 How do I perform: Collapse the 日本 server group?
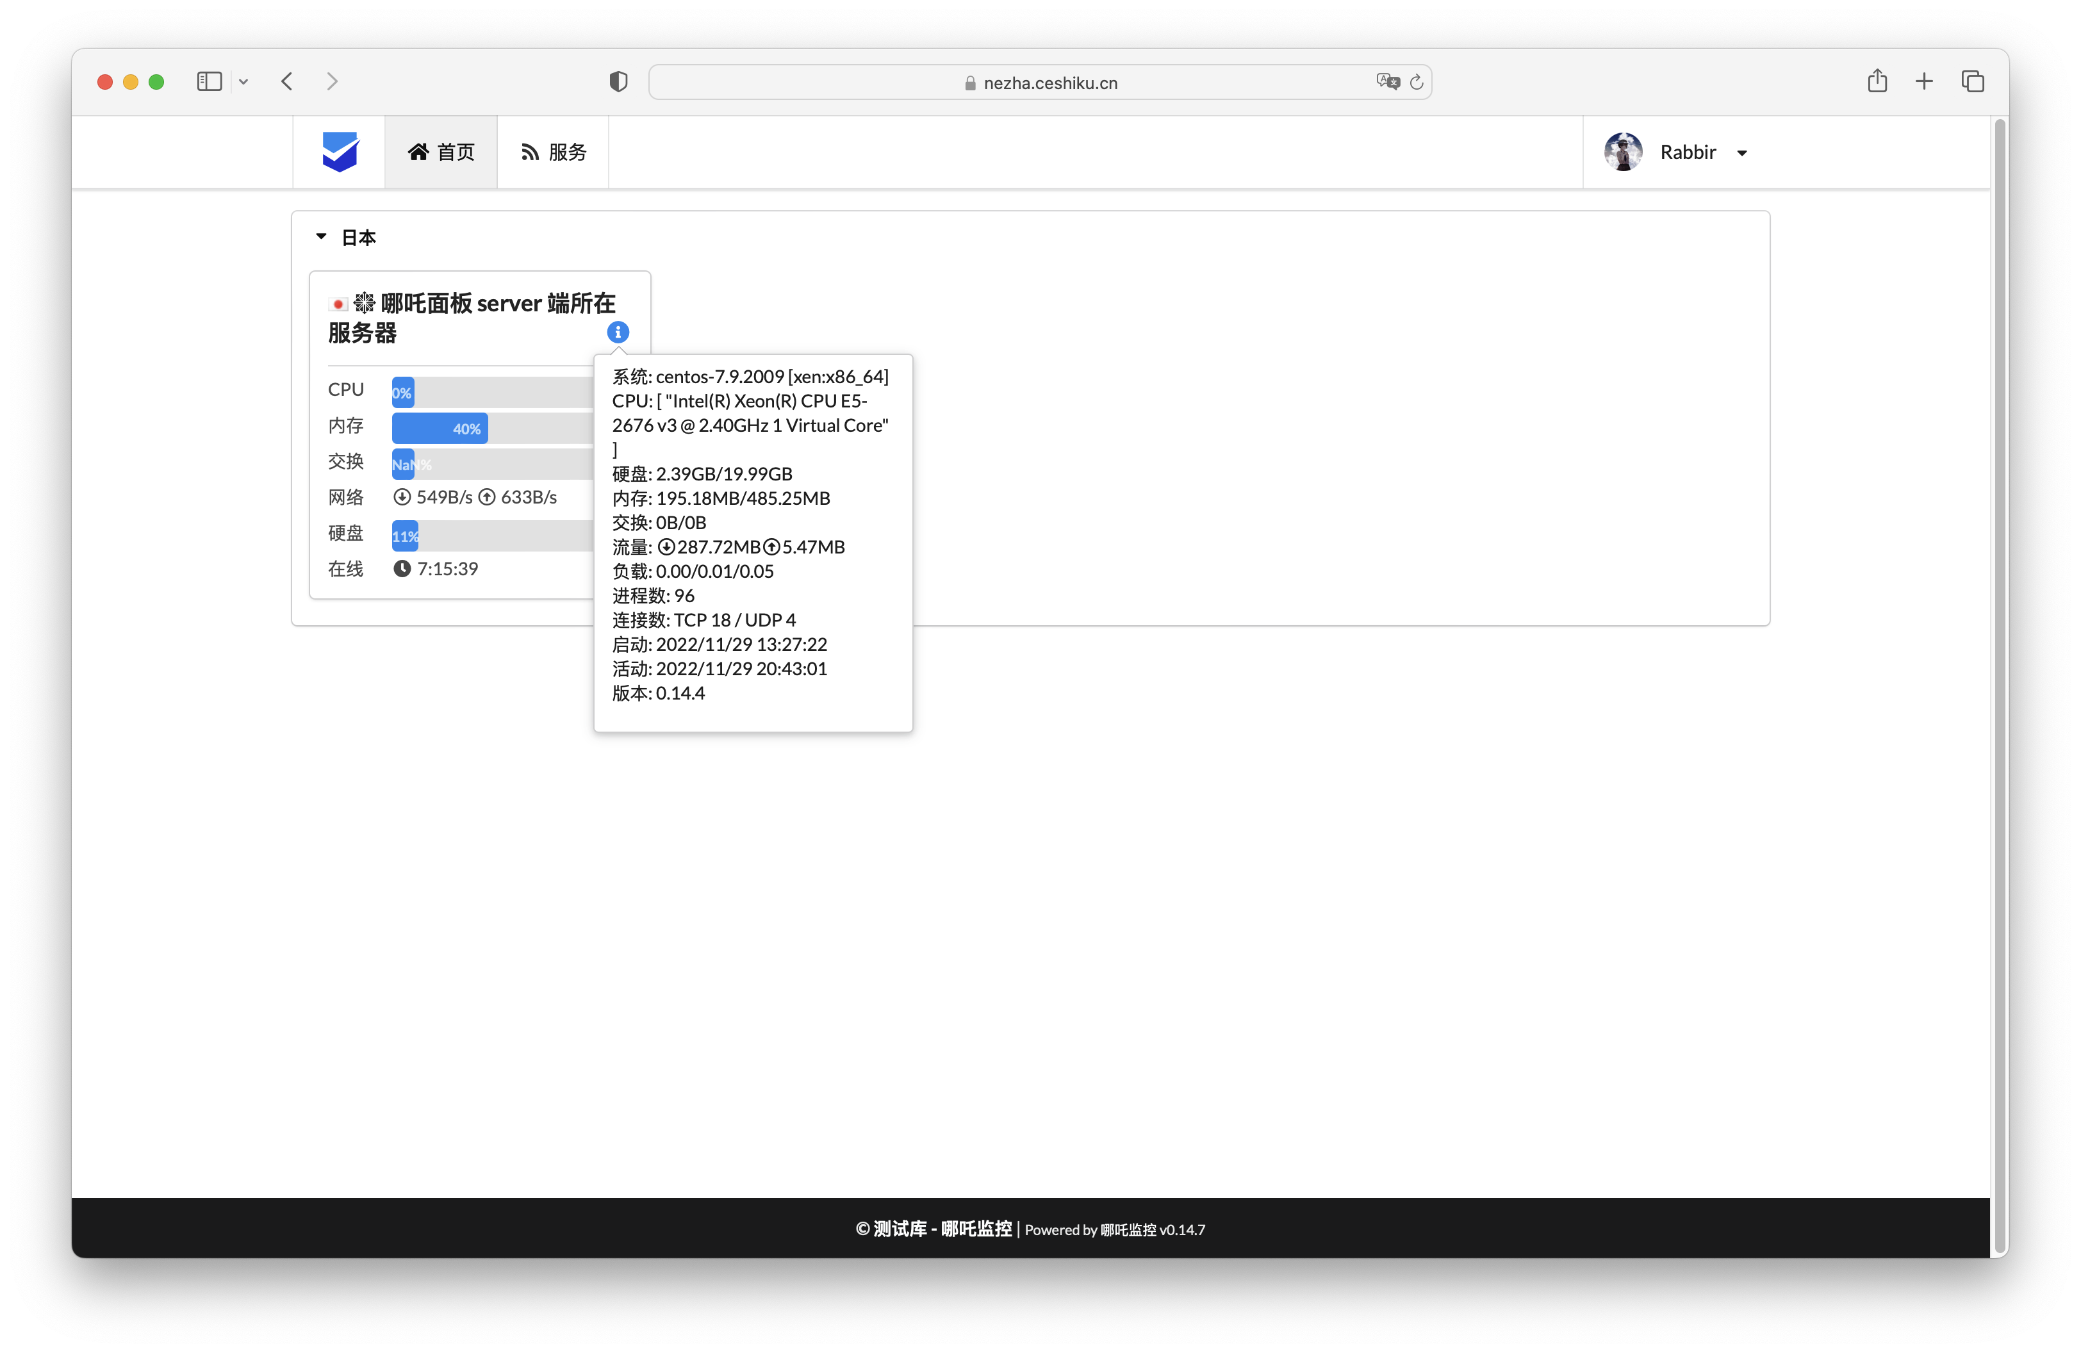pyautogui.click(x=321, y=237)
